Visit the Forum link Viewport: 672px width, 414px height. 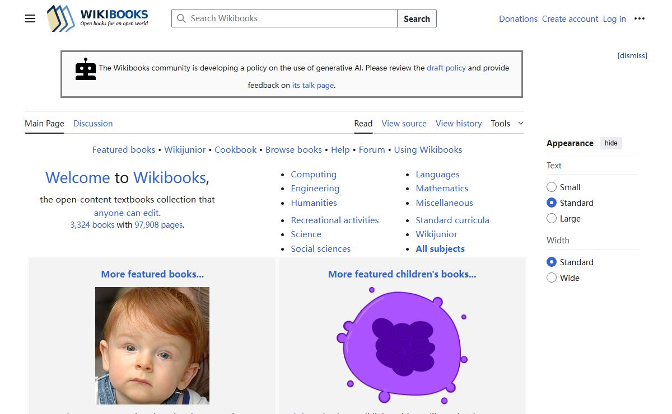372,150
